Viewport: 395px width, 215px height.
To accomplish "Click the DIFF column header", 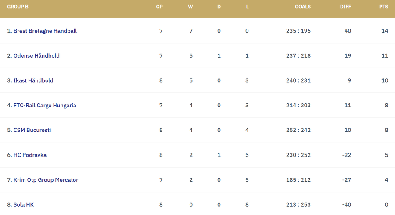I will point(345,7).
